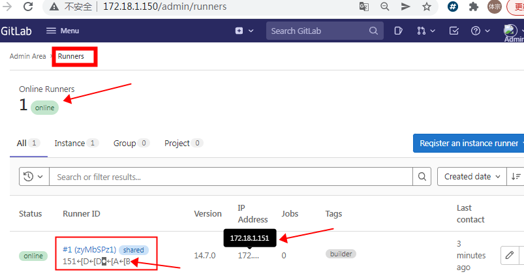Click the Search or filter results field

pyautogui.click(x=231, y=176)
